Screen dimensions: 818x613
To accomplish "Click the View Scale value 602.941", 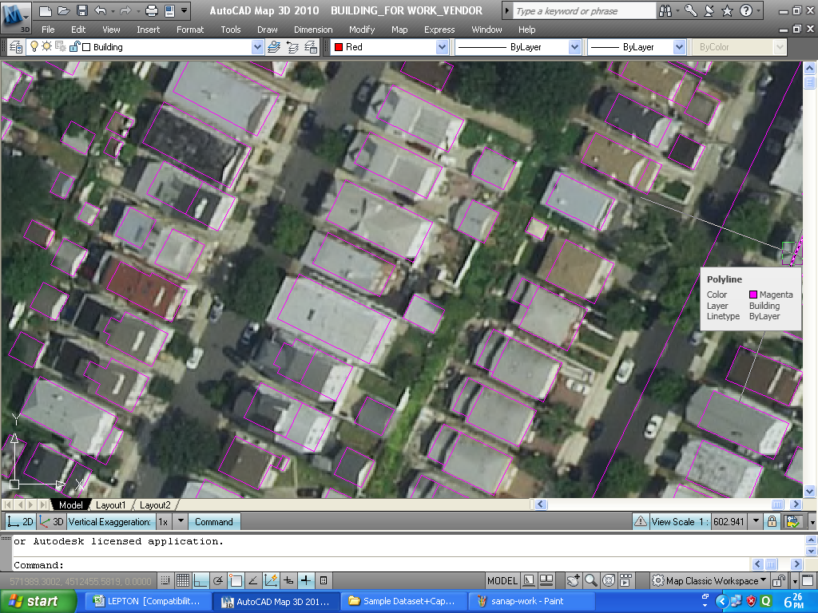I will 729,522.
